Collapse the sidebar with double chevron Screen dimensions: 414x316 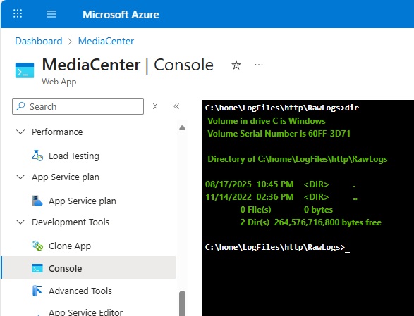click(176, 106)
